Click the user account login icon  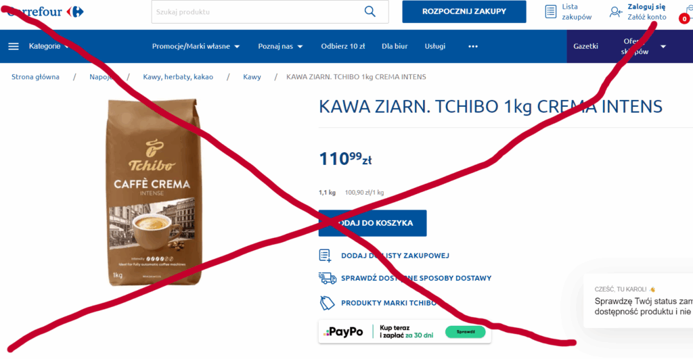tap(615, 12)
